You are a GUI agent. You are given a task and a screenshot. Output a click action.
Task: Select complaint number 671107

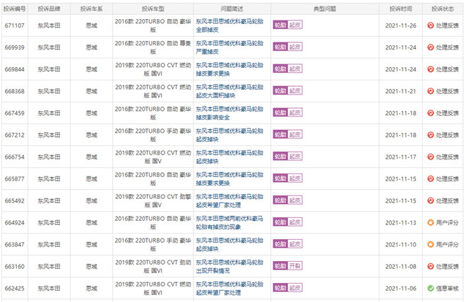[x=15, y=25]
